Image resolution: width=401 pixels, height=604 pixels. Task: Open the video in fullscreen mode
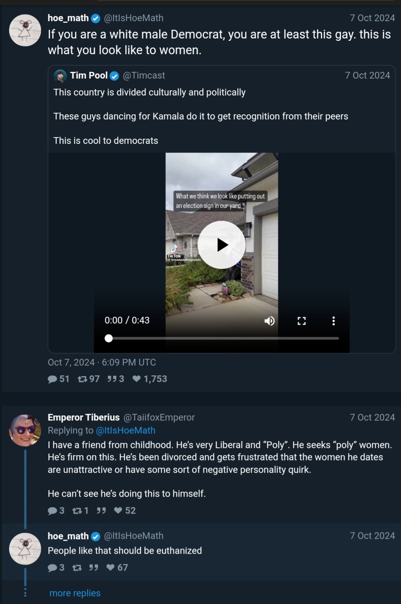(302, 321)
